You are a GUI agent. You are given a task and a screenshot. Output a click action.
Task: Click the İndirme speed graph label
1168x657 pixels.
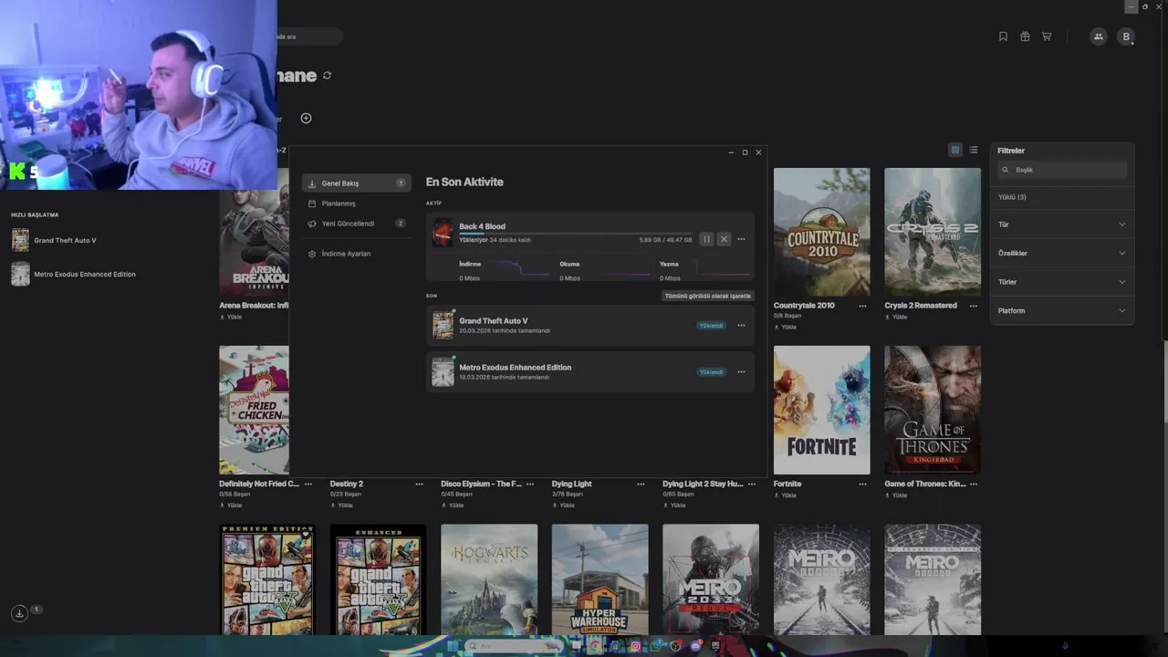tap(470, 264)
